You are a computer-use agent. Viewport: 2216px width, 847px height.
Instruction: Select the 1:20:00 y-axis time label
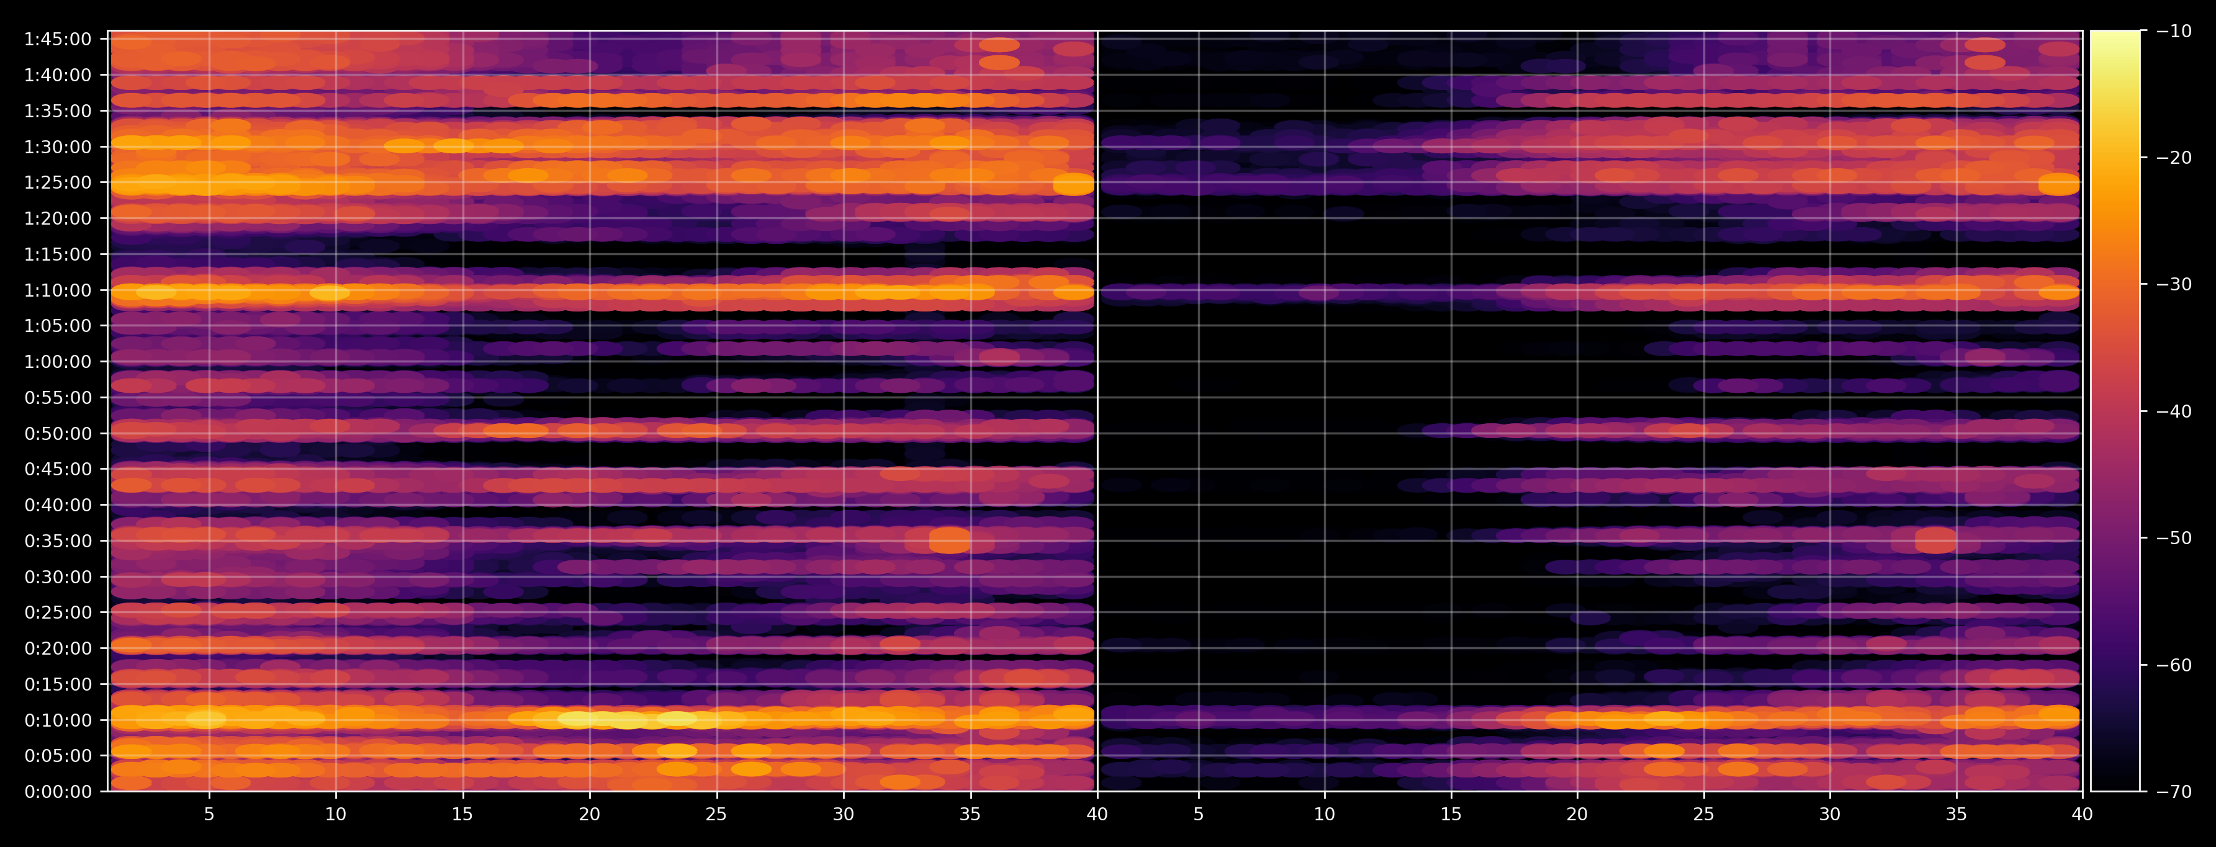click(58, 218)
